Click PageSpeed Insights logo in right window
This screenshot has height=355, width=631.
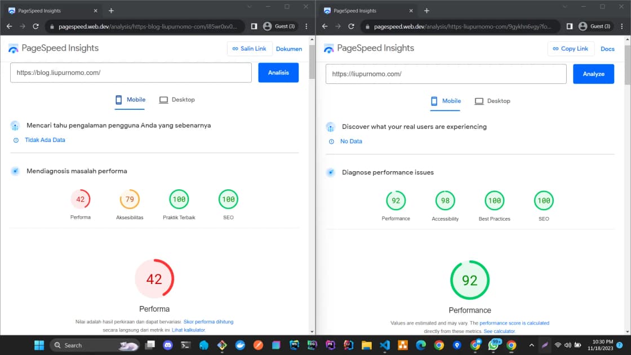tap(368, 48)
